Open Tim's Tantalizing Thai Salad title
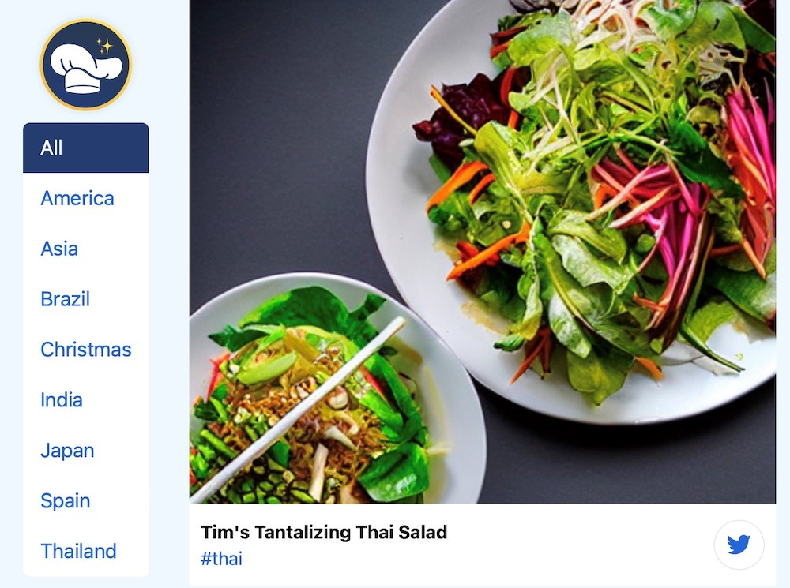This screenshot has height=588, width=790. tap(324, 532)
